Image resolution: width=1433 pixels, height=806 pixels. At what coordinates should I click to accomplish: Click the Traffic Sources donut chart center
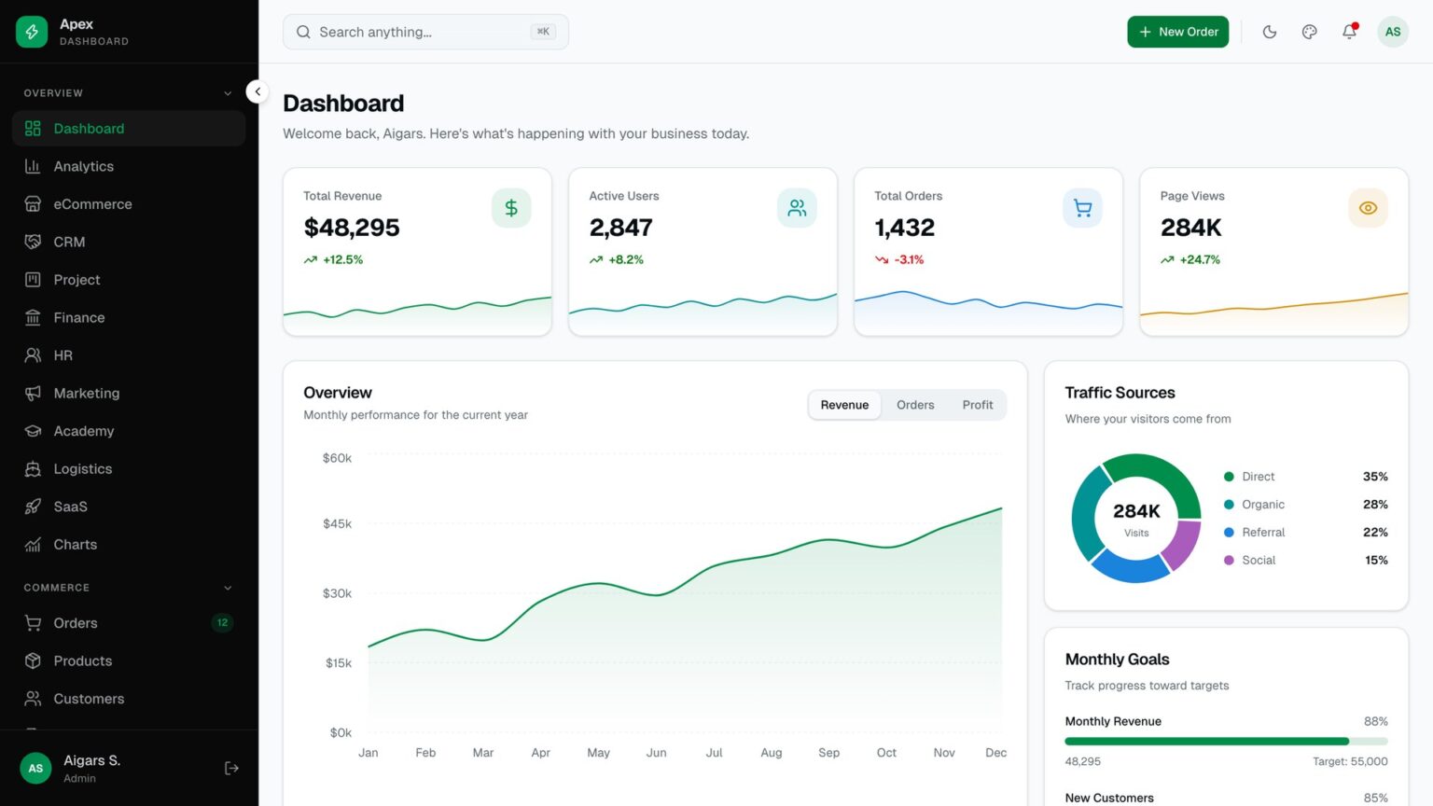[1136, 519]
